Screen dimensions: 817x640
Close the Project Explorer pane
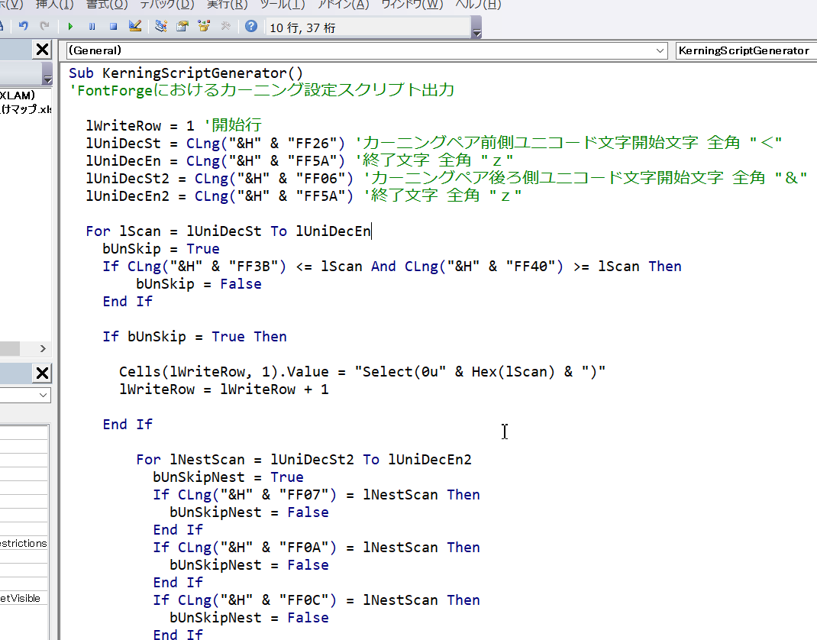pos(42,50)
